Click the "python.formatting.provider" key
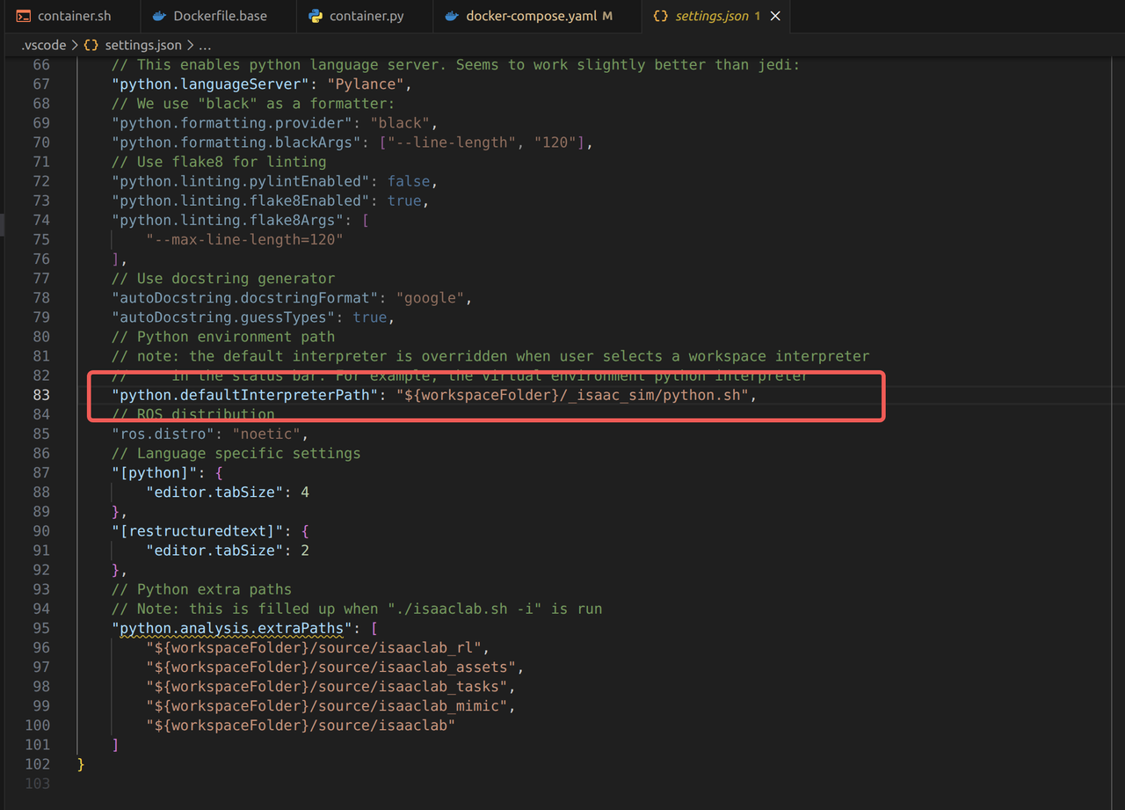This screenshot has width=1125, height=810. click(x=233, y=123)
